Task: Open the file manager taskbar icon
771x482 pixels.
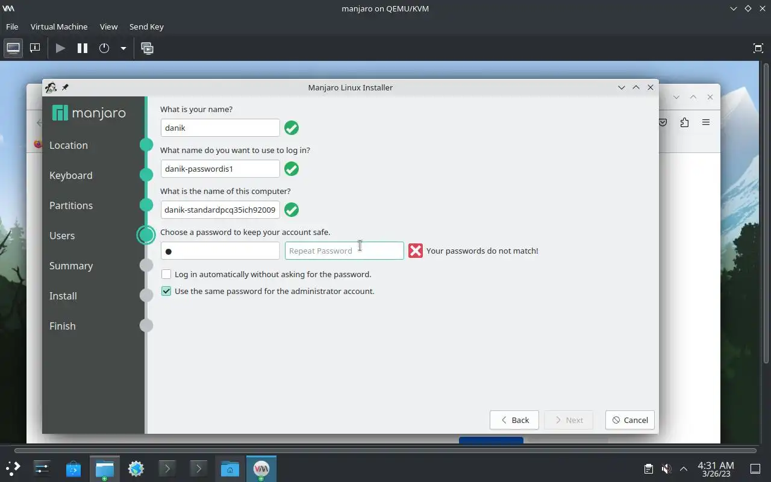Action: (104, 468)
